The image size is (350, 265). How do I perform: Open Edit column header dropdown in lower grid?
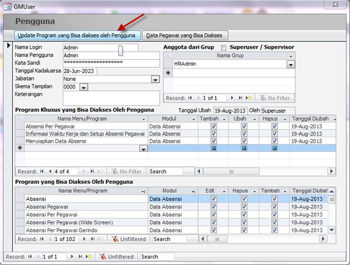pos(224,192)
